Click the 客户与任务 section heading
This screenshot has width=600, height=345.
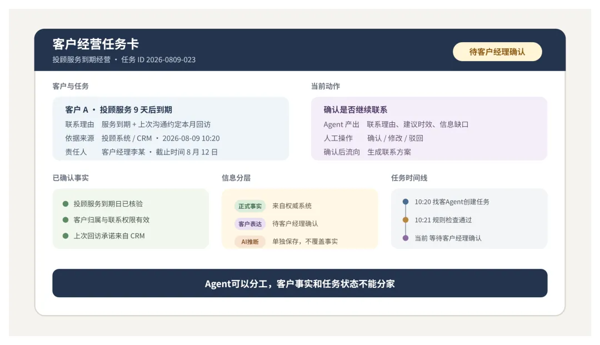(71, 86)
